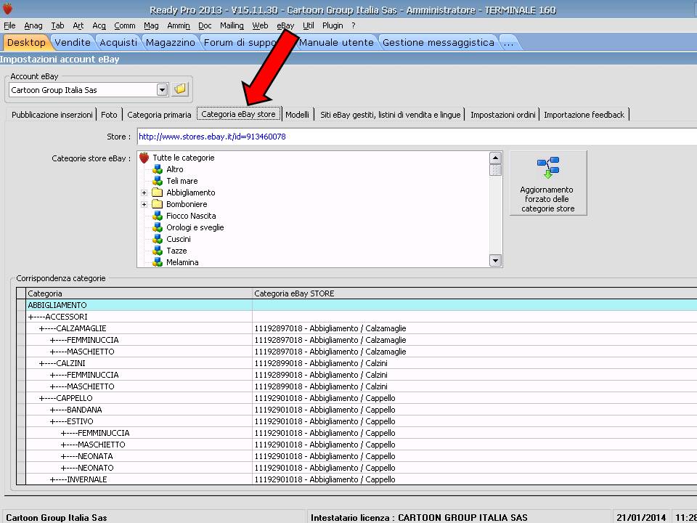Switch to the Desktop tab
697x523 pixels.
pyautogui.click(x=26, y=43)
